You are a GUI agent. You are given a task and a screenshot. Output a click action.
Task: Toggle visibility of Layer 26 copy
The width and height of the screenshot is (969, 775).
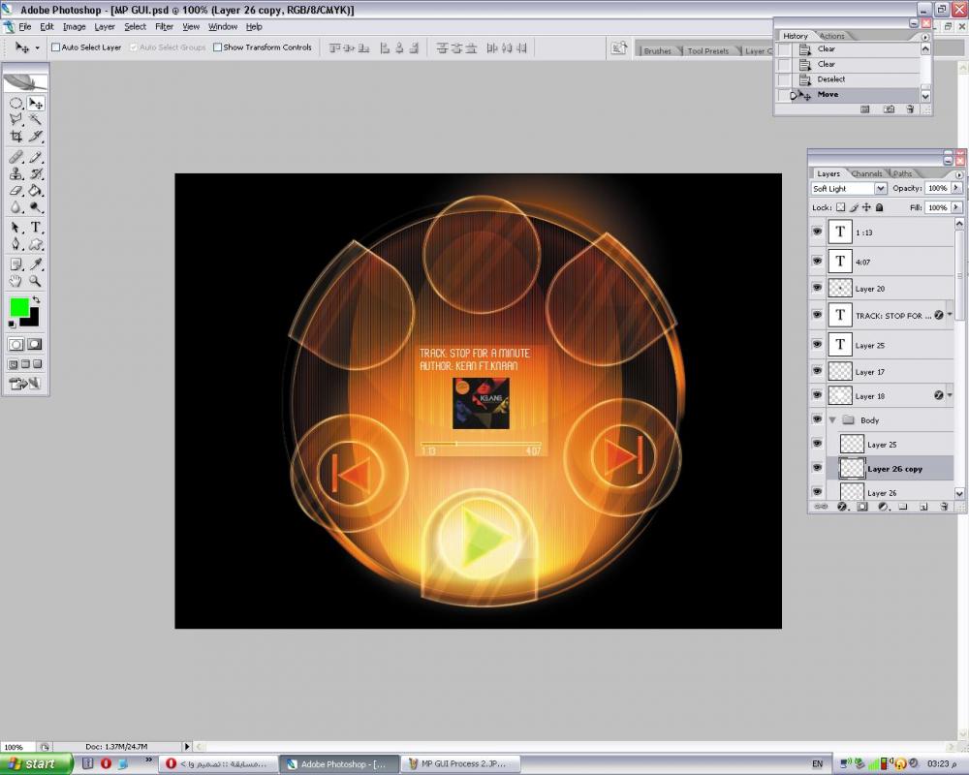pyautogui.click(x=817, y=468)
